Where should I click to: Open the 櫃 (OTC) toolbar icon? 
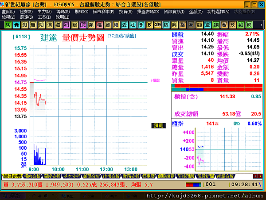(33, 25)
